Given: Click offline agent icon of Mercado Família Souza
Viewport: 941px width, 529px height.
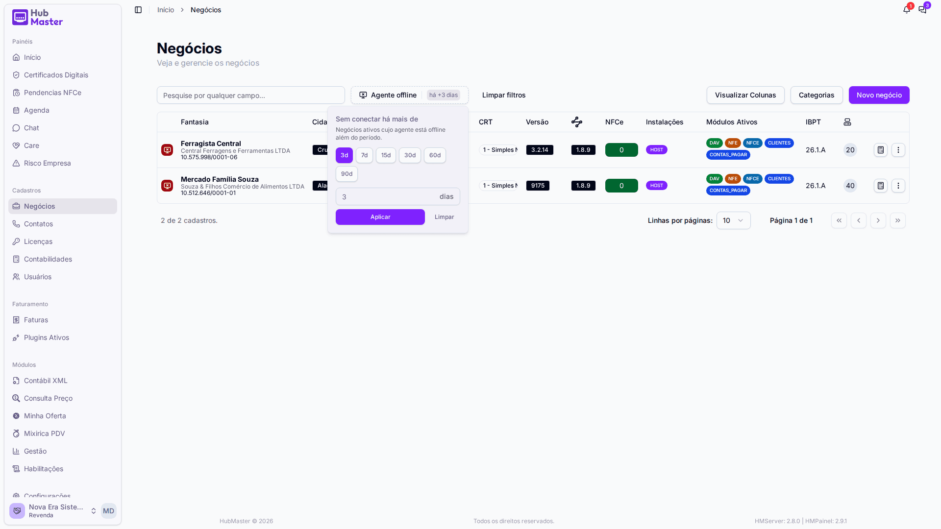Looking at the screenshot, I should pos(167,186).
